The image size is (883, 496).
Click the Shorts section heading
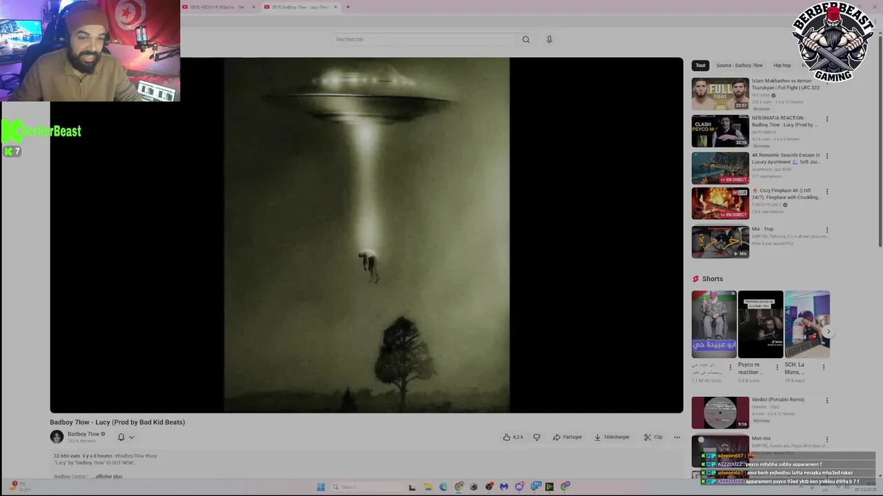pos(712,279)
